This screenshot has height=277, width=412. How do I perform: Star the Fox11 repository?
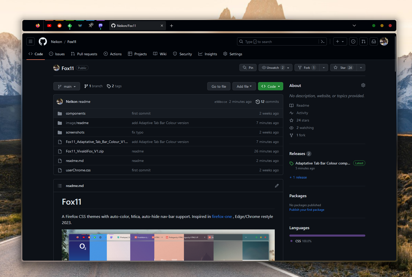coord(343,68)
